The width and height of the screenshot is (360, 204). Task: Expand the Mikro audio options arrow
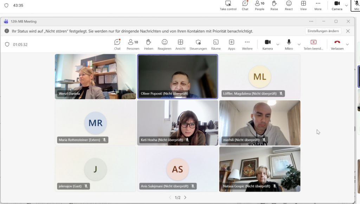click(x=299, y=44)
